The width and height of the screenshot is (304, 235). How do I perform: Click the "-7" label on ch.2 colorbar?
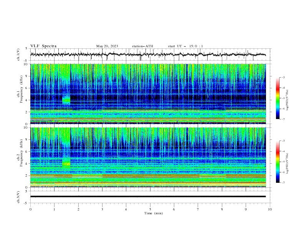283,183
